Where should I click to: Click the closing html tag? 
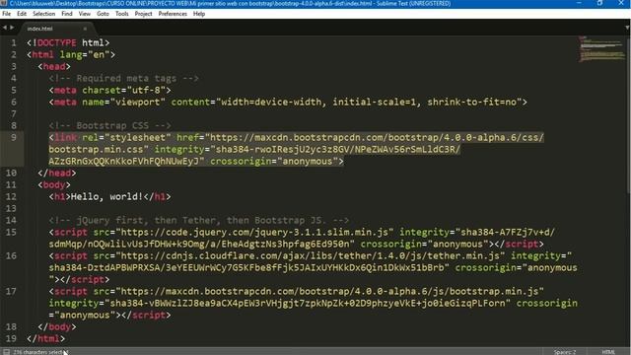(46, 339)
